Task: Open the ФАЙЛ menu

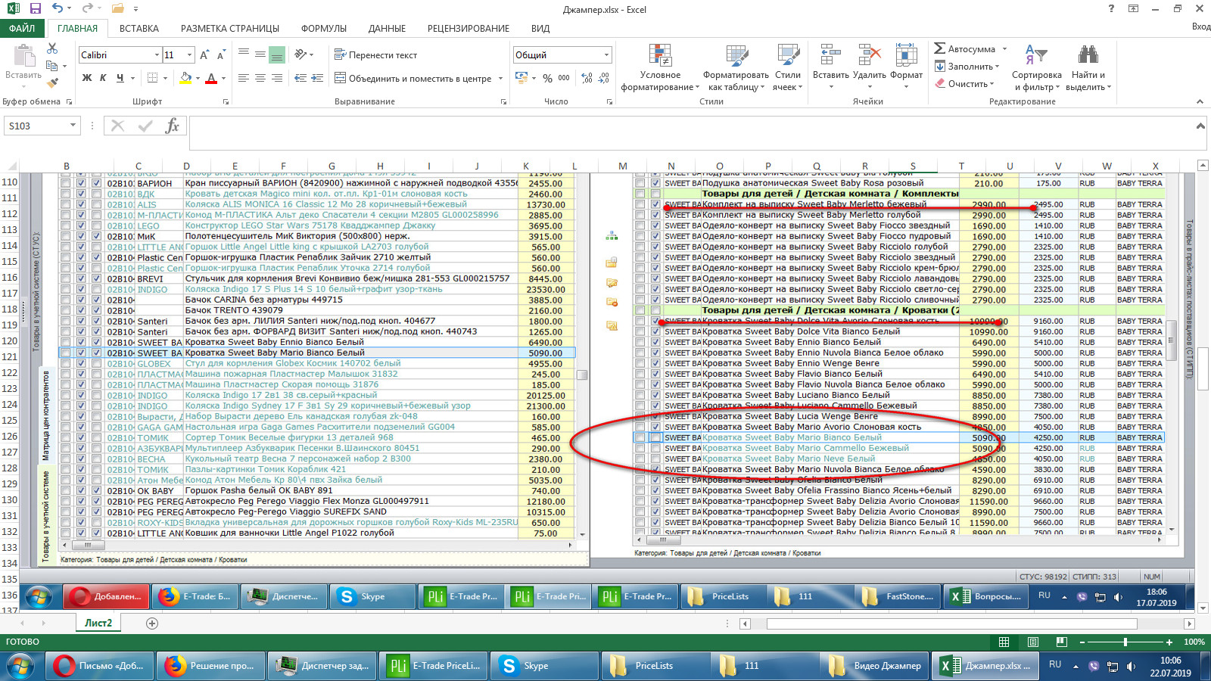Action: (x=22, y=28)
